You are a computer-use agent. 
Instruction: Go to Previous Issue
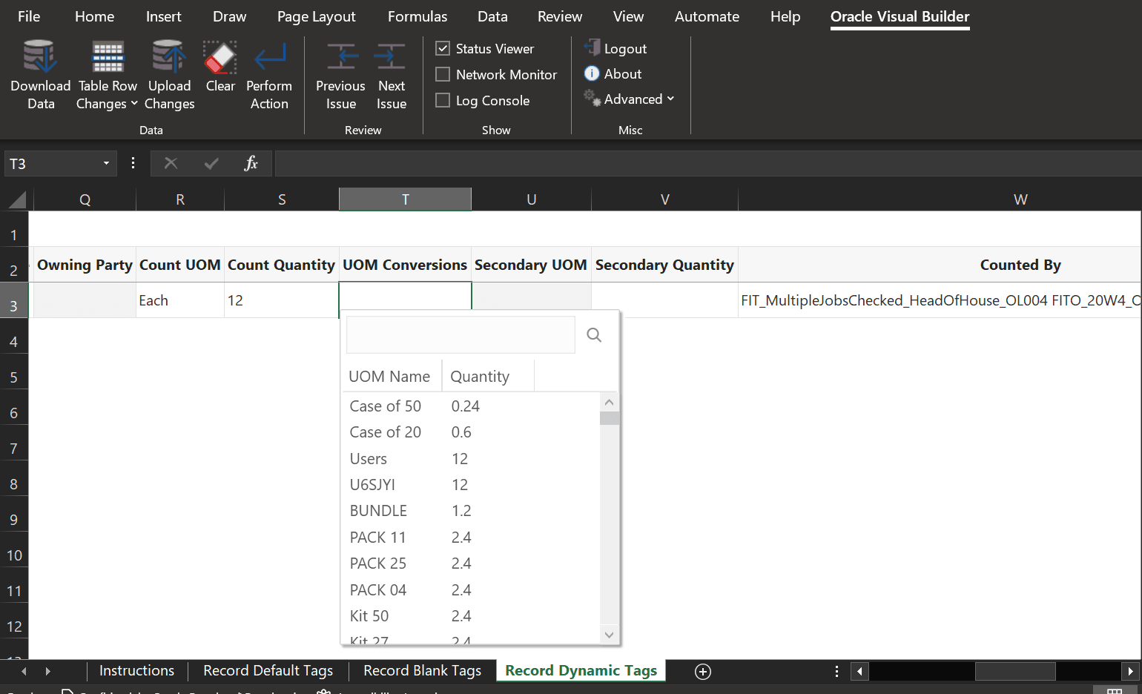click(x=340, y=76)
